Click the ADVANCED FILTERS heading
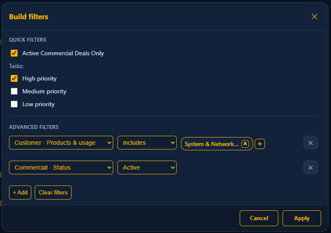 click(x=34, y=127)
